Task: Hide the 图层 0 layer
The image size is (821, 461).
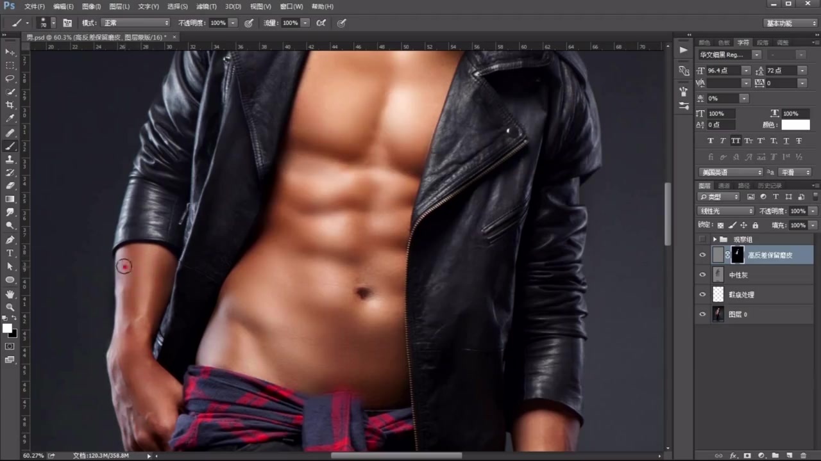Action: (x=702, y=314)
